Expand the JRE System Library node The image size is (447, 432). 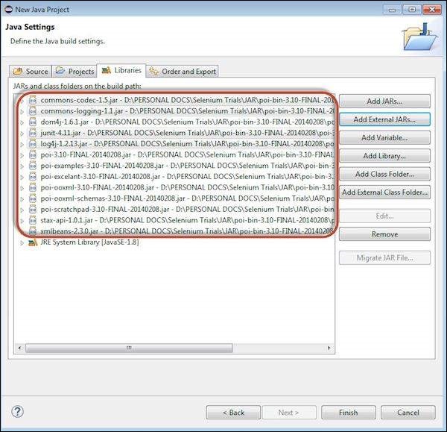[22, 243]
